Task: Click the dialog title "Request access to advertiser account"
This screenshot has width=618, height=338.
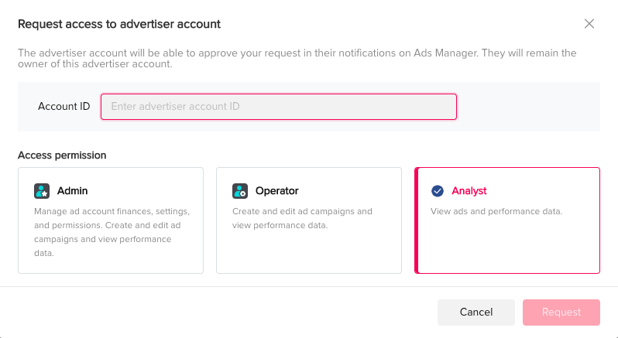Action: tap(119, 24)
